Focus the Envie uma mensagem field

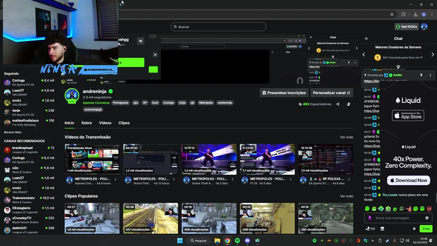click(398, 218)
